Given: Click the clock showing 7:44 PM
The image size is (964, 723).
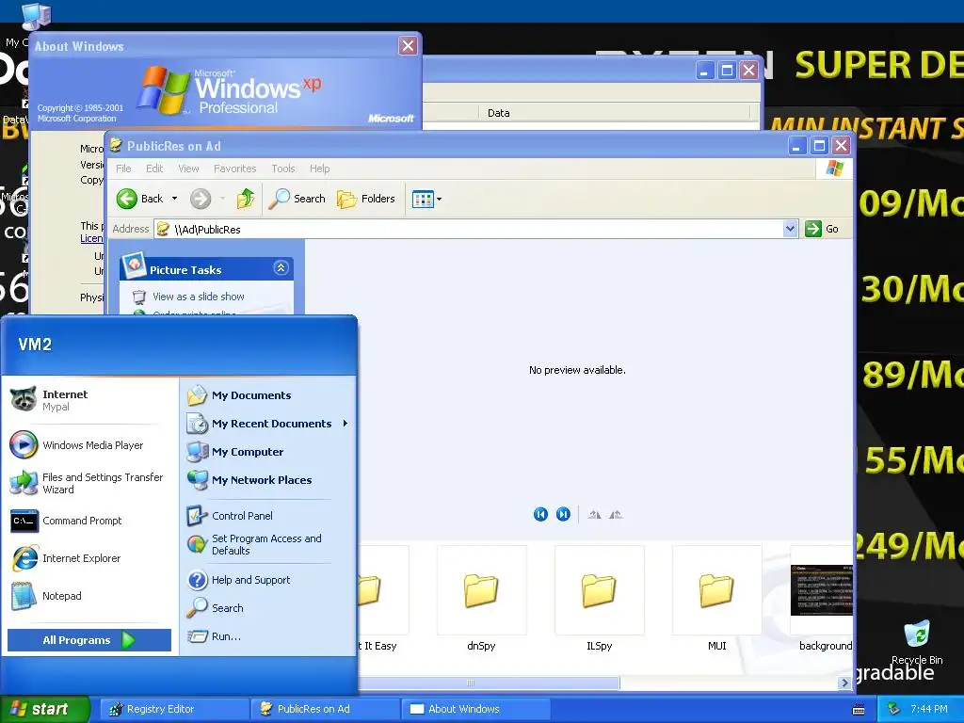Looking at the screenshot, I should pos(929,709).
